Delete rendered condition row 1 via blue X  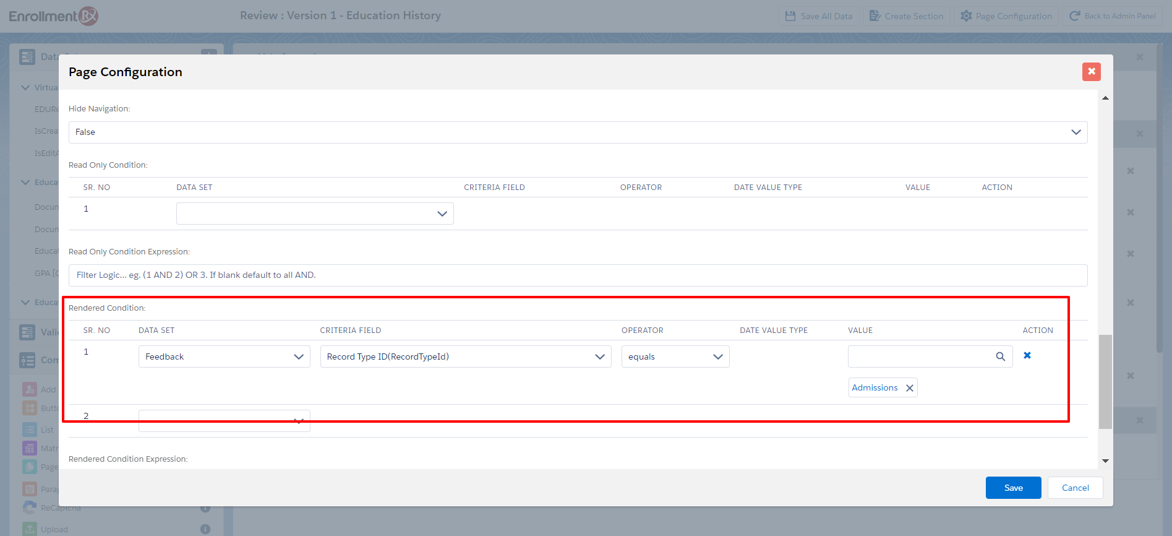pos(1027,355)
